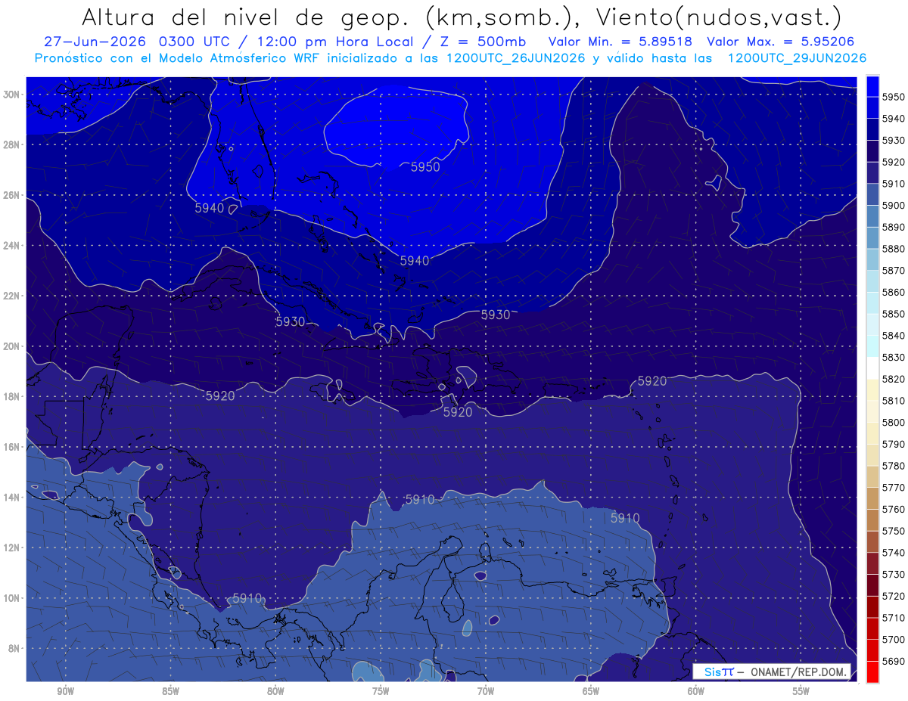Click the 5940 contour label over the Bahamas
Viewport: 908px width, 701px height.
(415, 260)
